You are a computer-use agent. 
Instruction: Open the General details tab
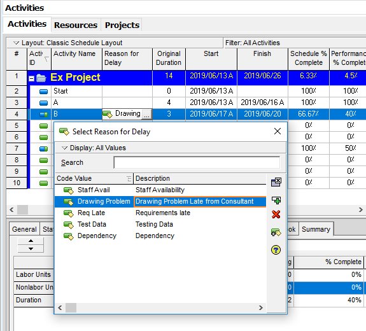(x=24, y=229)
